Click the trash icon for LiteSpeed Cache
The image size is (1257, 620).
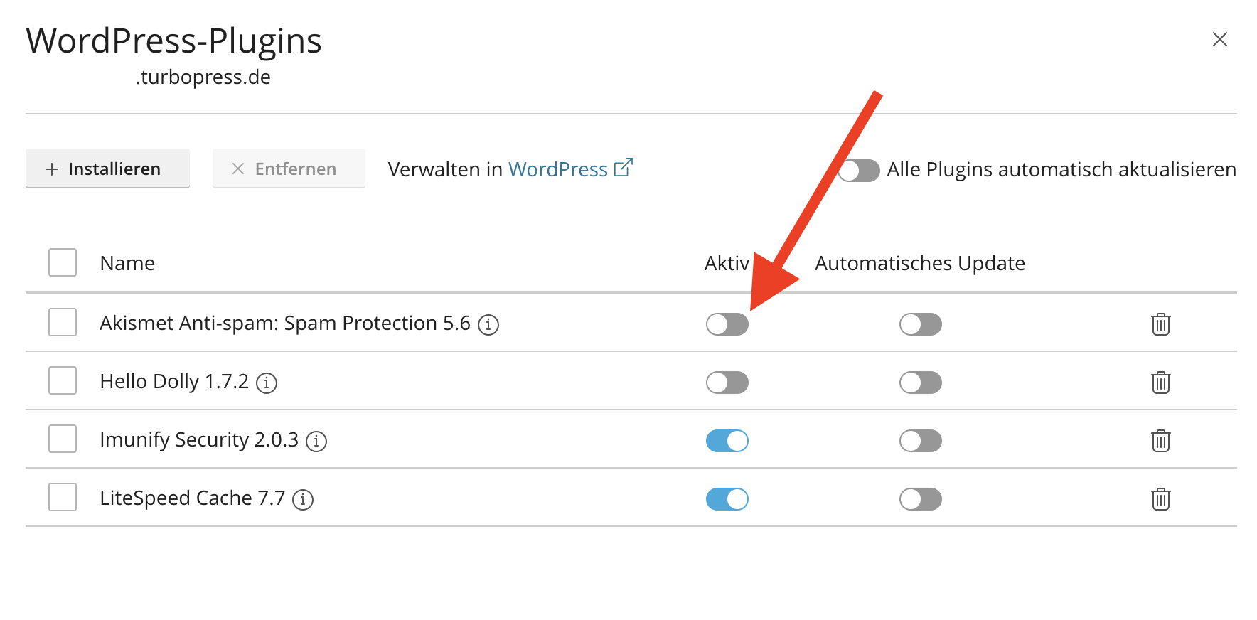(1160, 499)
